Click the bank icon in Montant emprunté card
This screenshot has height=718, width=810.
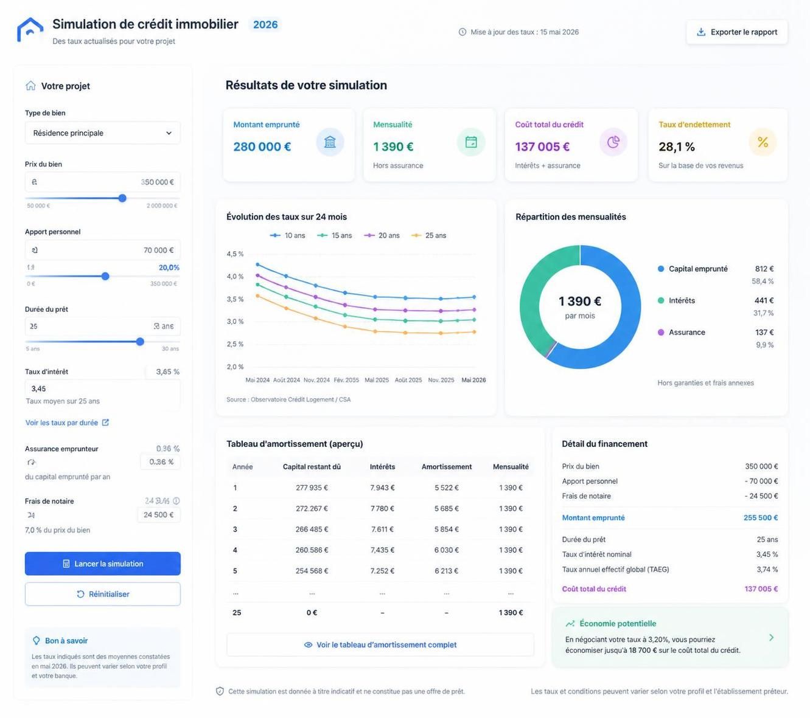[330, 142]
